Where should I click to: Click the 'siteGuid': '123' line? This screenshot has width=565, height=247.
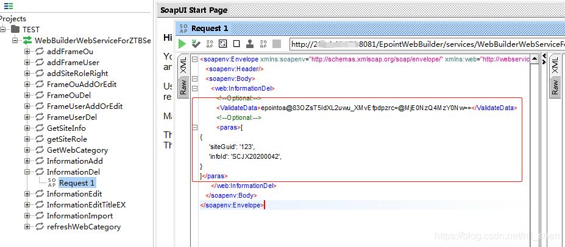(x=232, y=147)
